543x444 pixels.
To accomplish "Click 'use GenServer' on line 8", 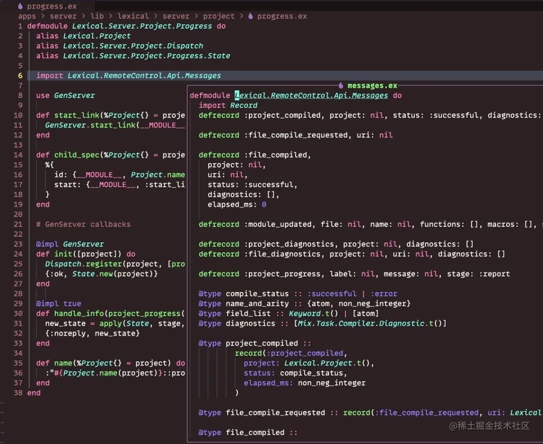I will click(x=65, y=95).
